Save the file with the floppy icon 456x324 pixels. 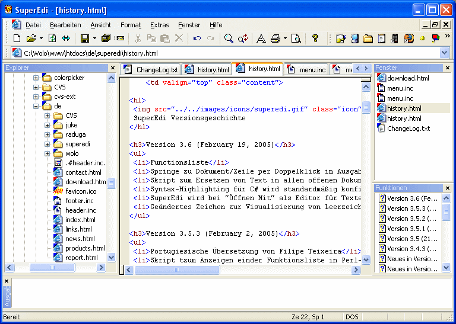[85, 39]
